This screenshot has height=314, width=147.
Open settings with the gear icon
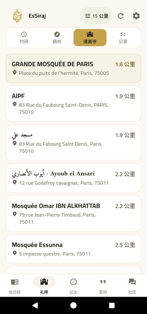click(136, 16)
